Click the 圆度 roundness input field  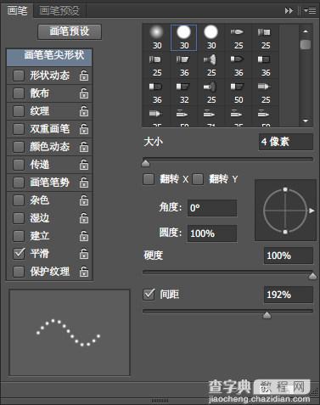(x=212, y=233)
